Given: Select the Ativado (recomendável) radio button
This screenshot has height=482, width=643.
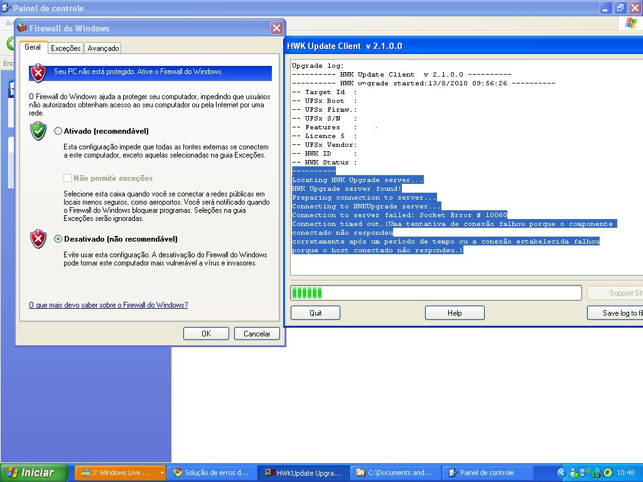Looking at the screenshot, I should [x=58, y=131].
